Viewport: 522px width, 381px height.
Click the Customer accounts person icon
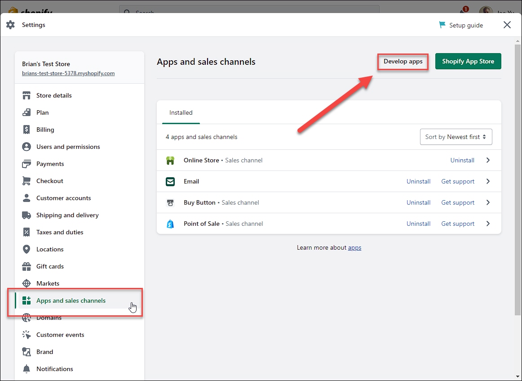(27, 198)
